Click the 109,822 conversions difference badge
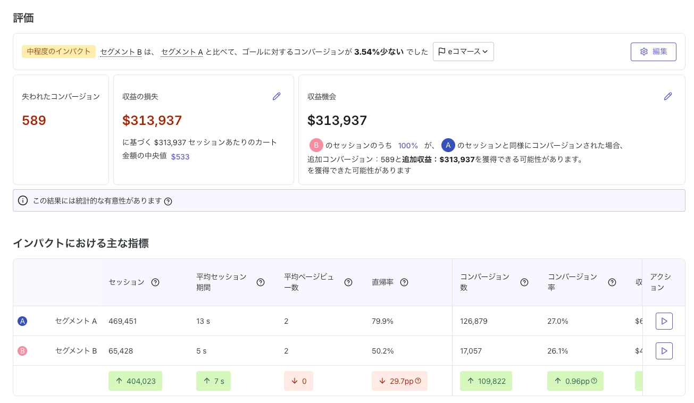The width and height of the screenshot is (694, 403). tap(486, 381)
